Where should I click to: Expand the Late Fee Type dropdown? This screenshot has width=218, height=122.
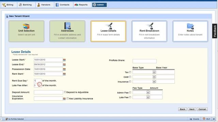pos(148,97)
